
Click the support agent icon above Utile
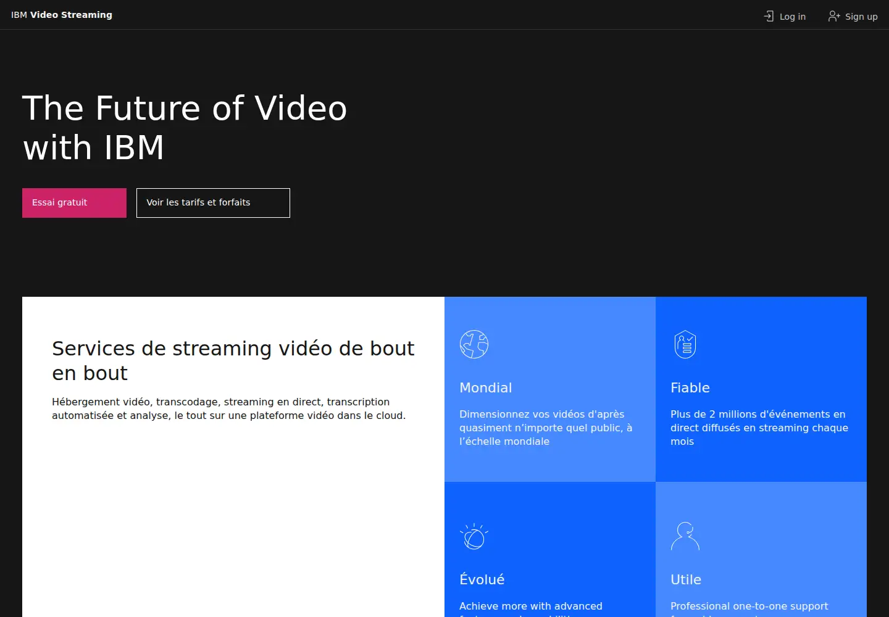point(685,536)
